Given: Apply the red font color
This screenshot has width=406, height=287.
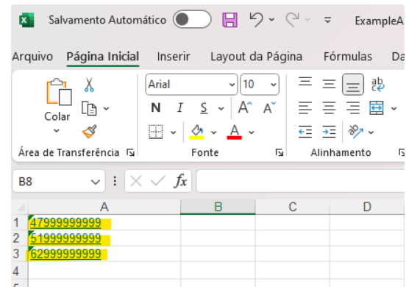Looking at the screenshot, I should [235, 132].
